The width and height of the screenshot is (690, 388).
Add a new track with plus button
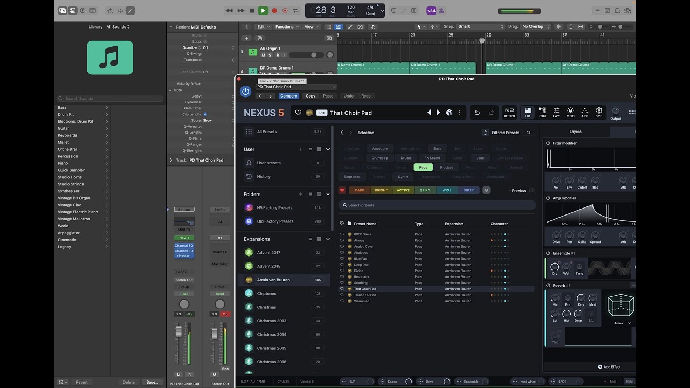[x=246, y=38]
